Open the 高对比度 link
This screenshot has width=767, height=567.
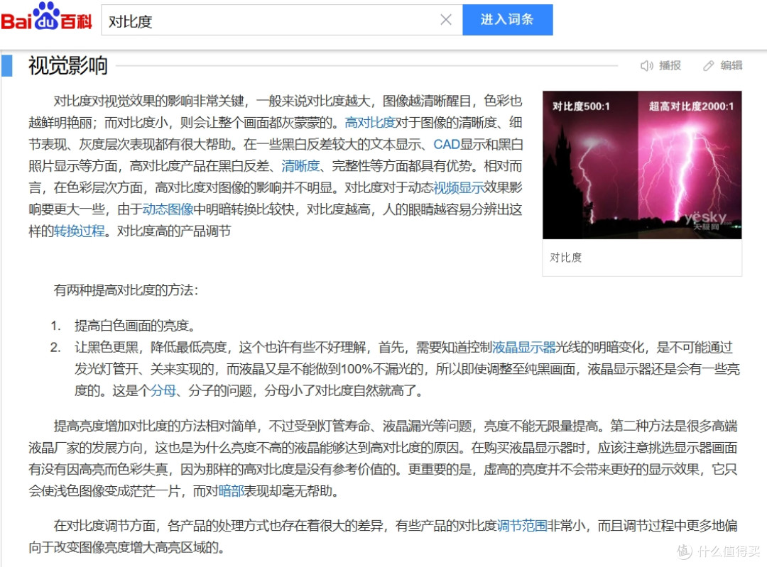[370, 123]
